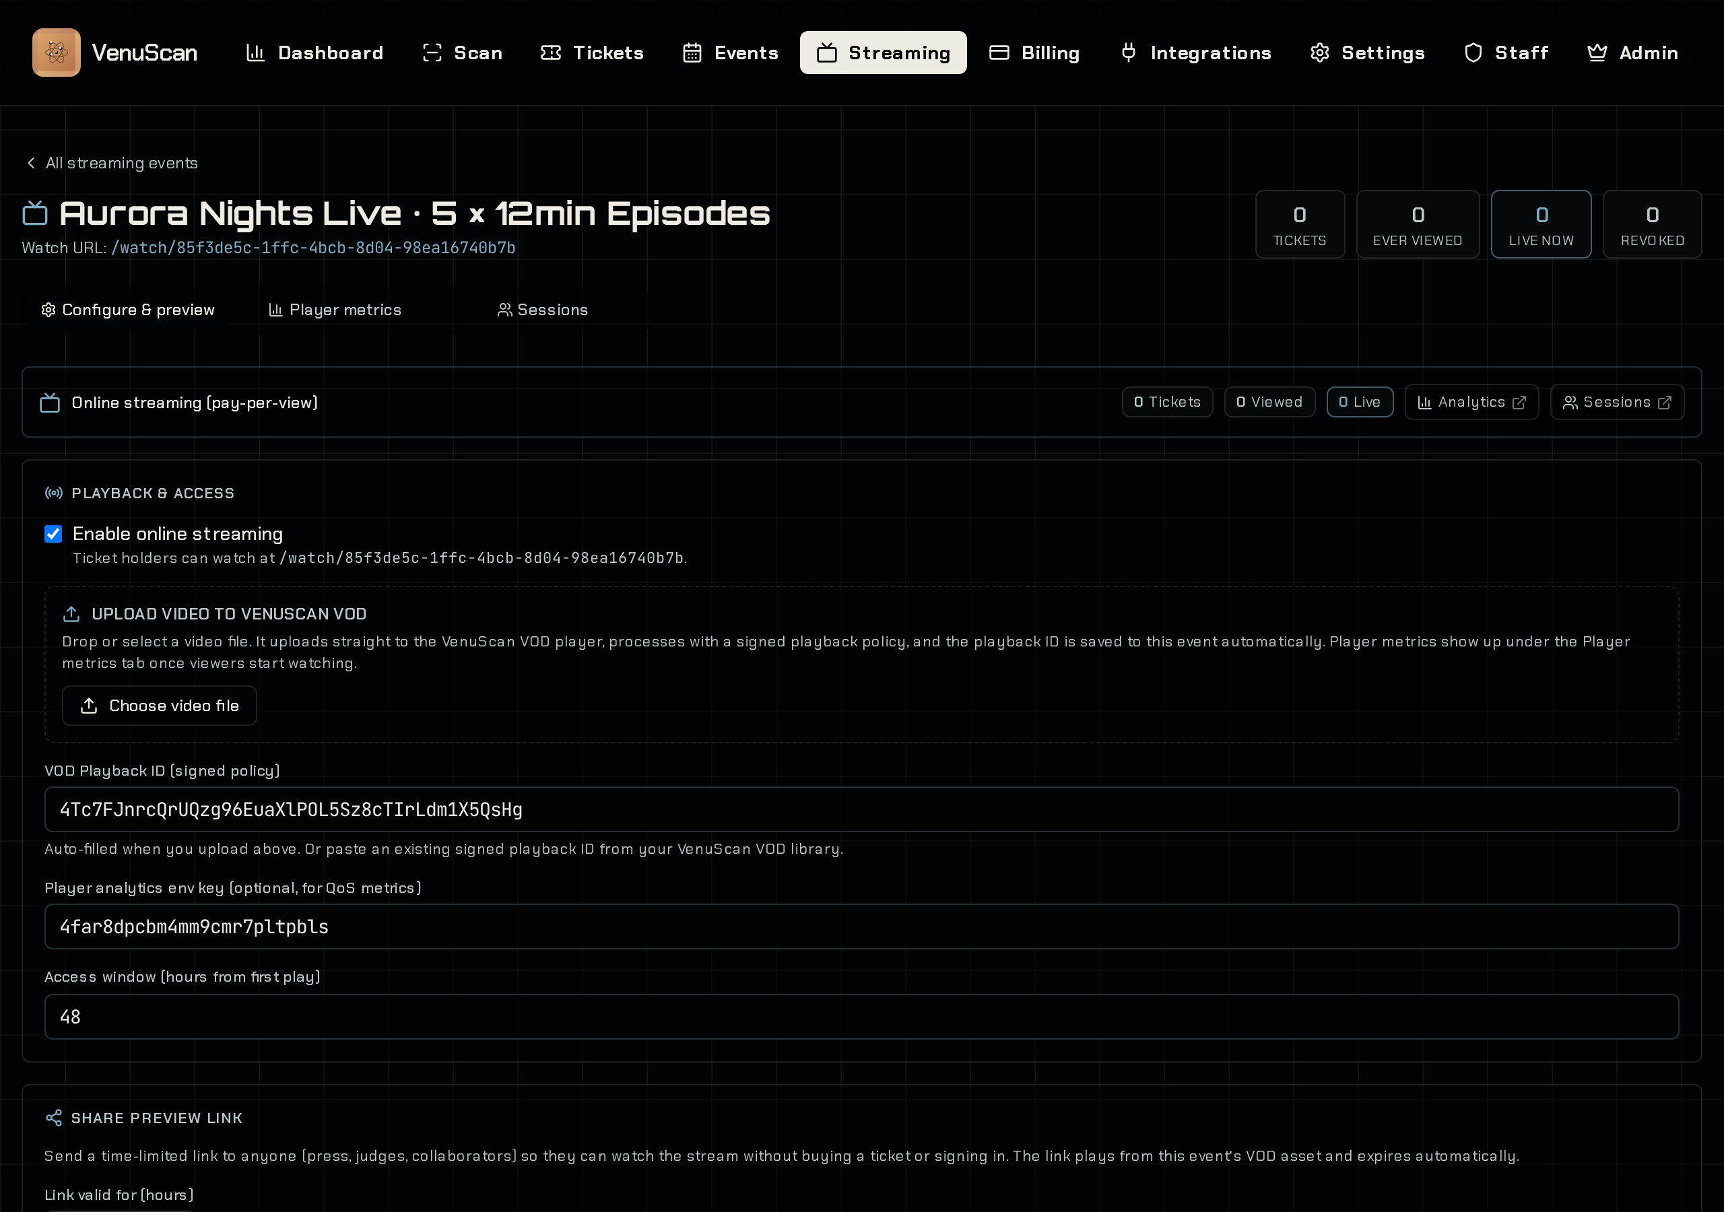Switch to the Sessions tab

[542, 310]
